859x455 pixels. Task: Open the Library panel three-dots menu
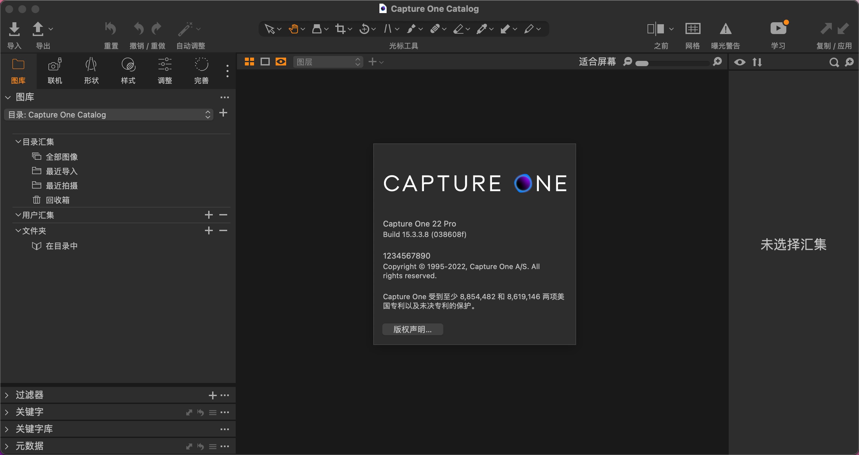click(225, 97)
